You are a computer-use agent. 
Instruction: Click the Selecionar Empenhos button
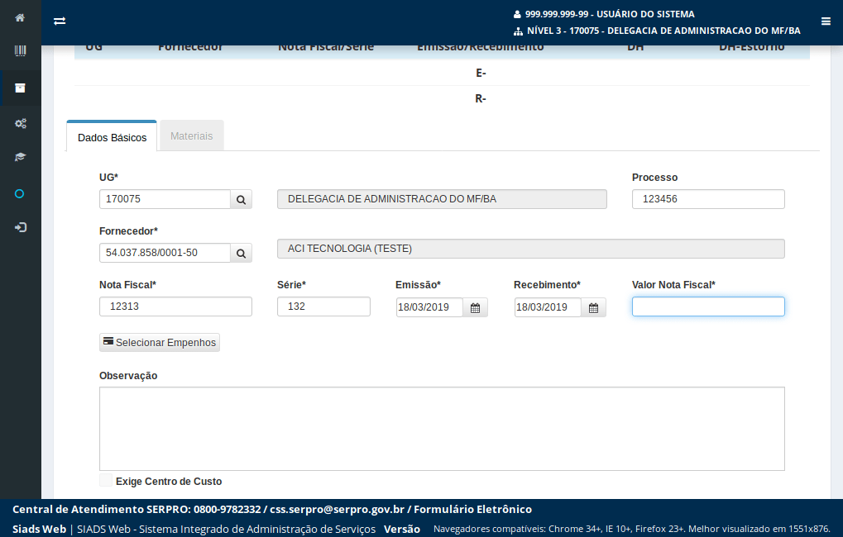[160, 343]
